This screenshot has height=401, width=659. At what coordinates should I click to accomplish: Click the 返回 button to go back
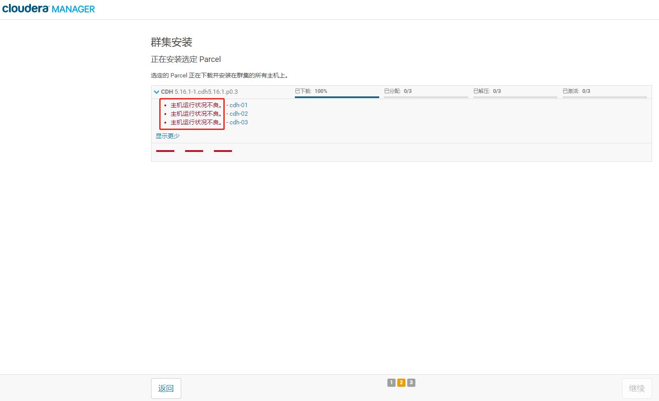166,388
